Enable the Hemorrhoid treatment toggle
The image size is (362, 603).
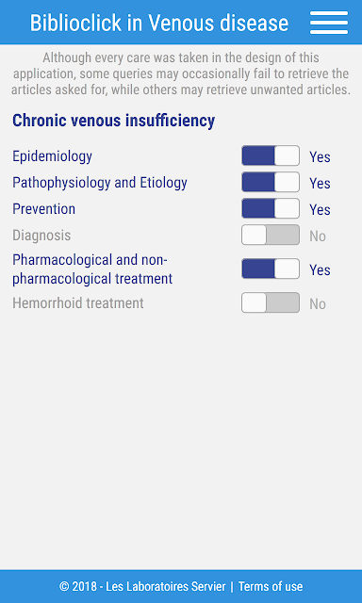pyautogui.click(x=271, y=302)
